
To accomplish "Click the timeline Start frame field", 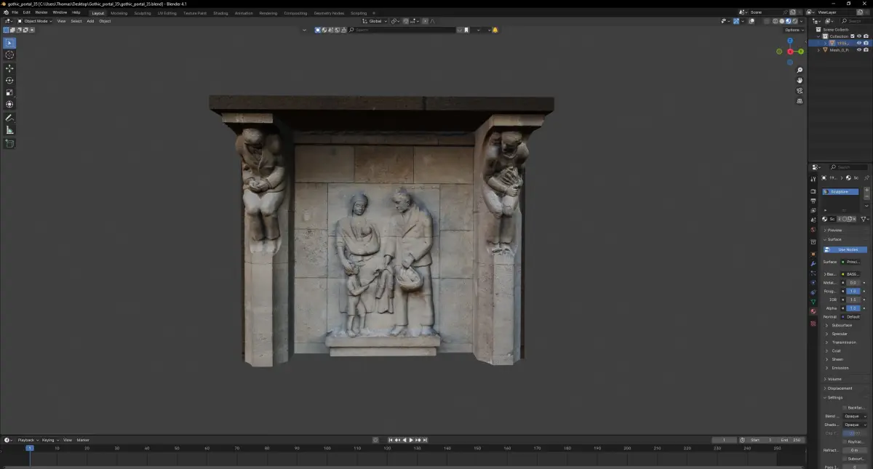I will (x=760, y=440).
